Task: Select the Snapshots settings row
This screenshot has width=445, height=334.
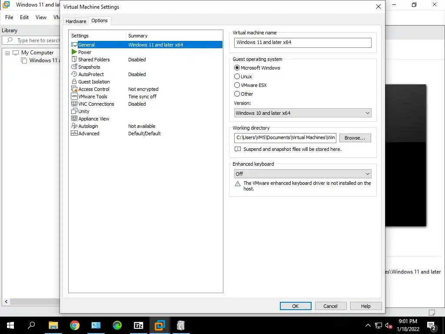Action: pyautogui.click(x=146, y=67)
